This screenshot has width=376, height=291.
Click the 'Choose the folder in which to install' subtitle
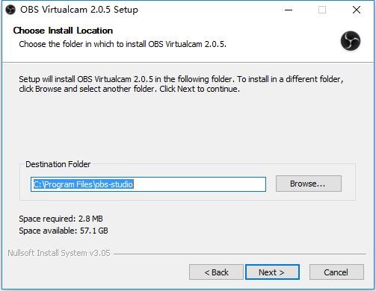pyautogui.click(x=123, y=44)
